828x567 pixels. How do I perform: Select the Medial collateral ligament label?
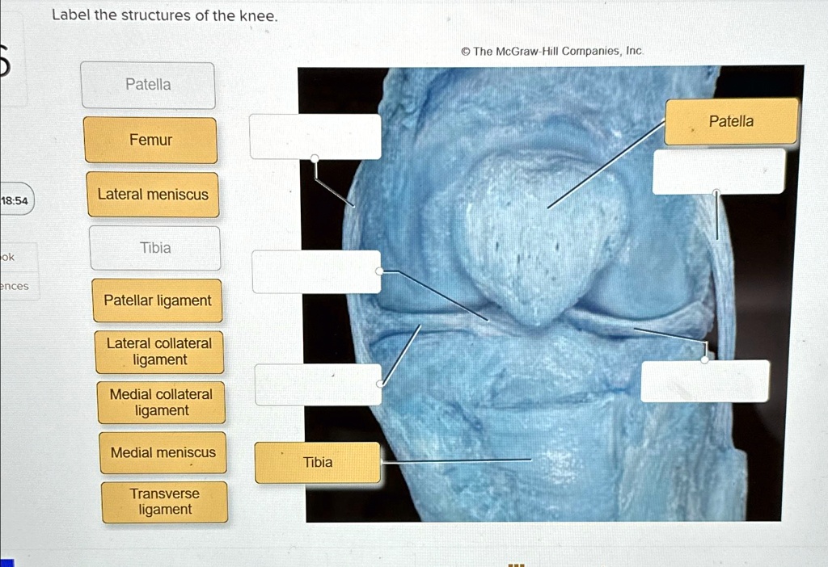pyautogui.click(x=160, y=402)
